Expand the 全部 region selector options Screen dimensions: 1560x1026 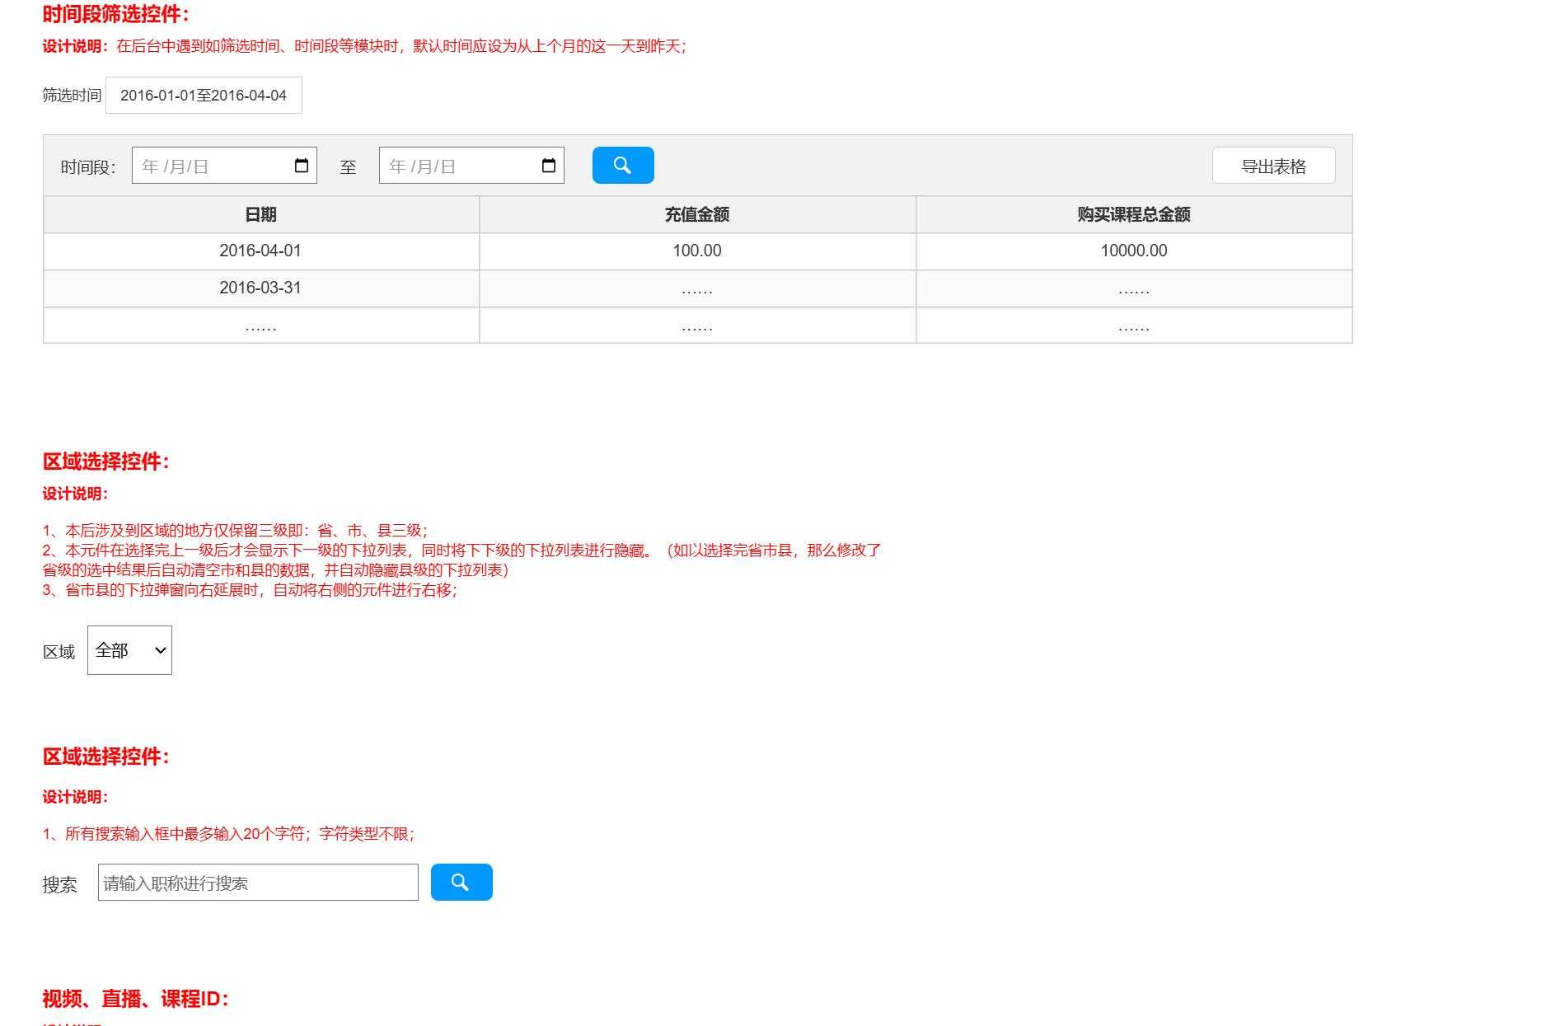(129, 650)
